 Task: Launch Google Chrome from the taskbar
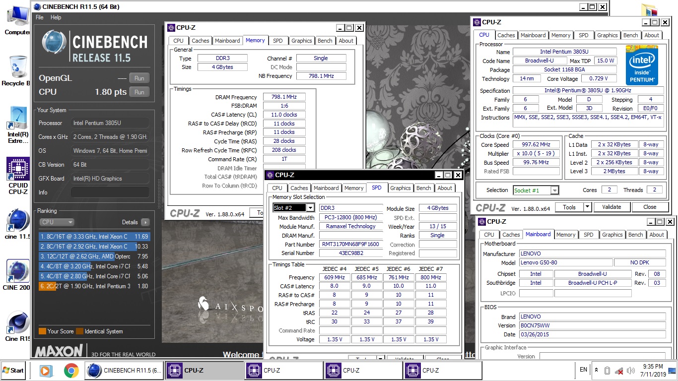[71, 371]
